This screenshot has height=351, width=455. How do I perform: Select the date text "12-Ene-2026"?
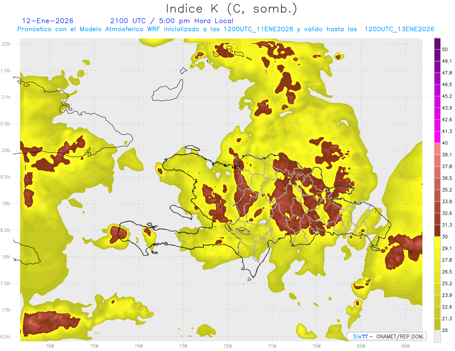click(x=48, y=21)
